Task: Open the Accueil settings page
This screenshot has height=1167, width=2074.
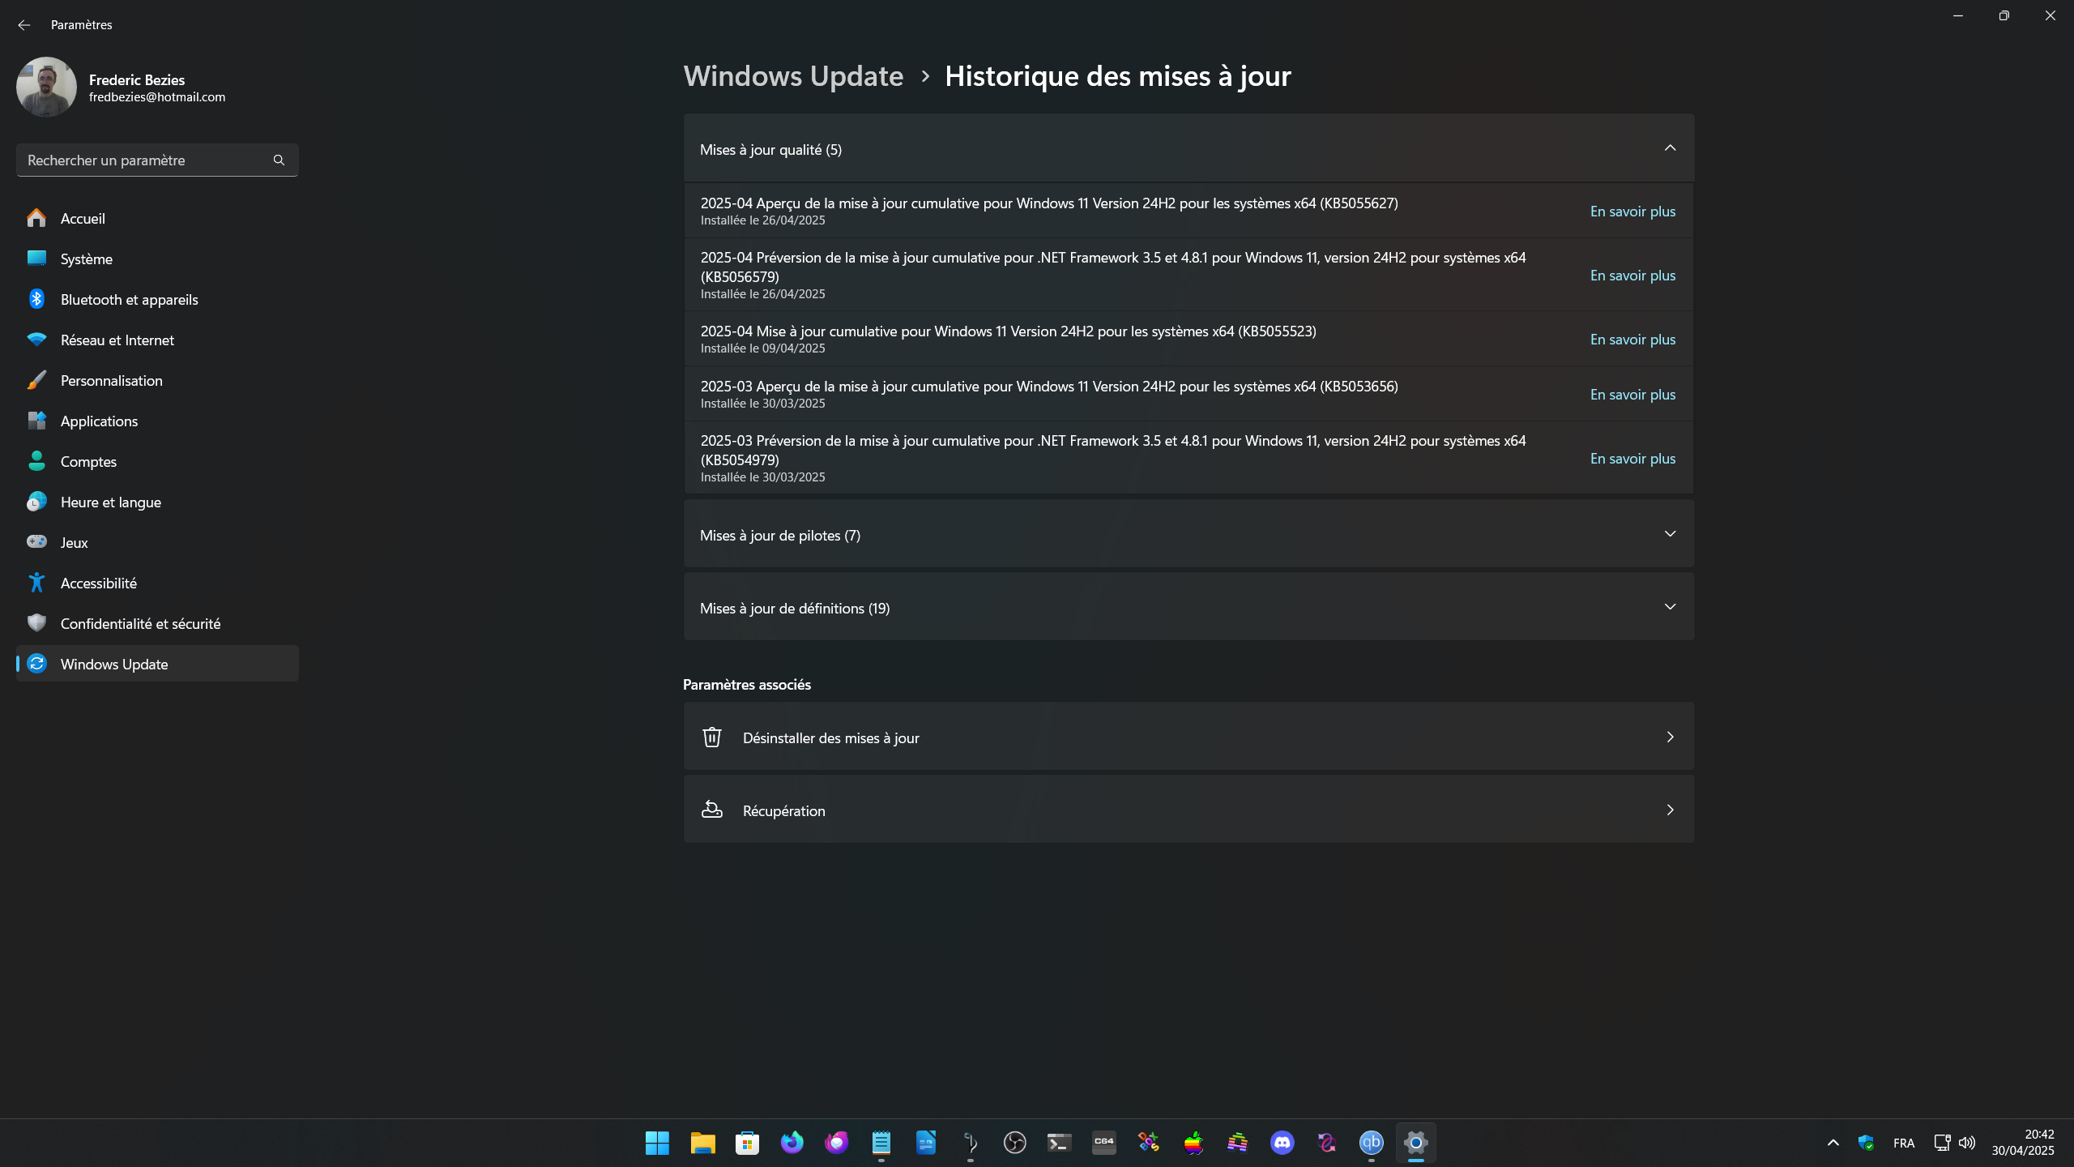Action: point(157,218)
